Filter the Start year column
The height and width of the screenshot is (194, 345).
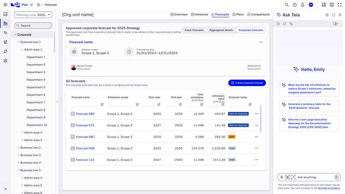point(159,104)
